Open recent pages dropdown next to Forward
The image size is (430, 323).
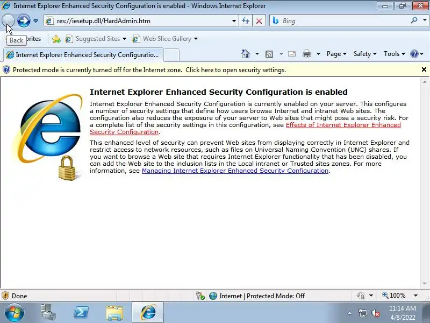35,21
